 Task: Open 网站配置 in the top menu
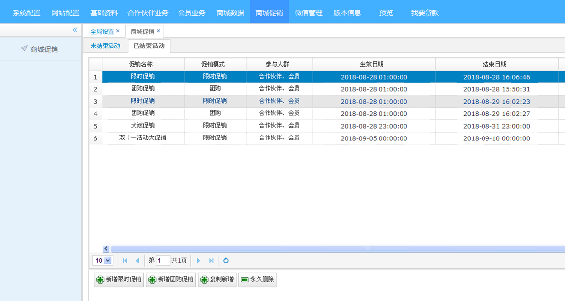[65, 13]
